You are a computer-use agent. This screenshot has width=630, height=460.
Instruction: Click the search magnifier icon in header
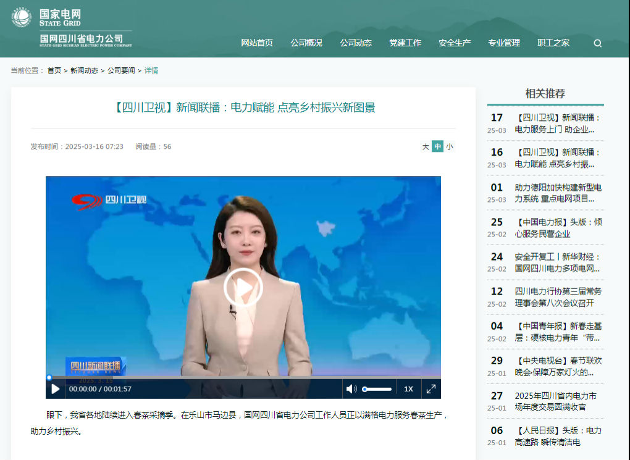point(597,43)
